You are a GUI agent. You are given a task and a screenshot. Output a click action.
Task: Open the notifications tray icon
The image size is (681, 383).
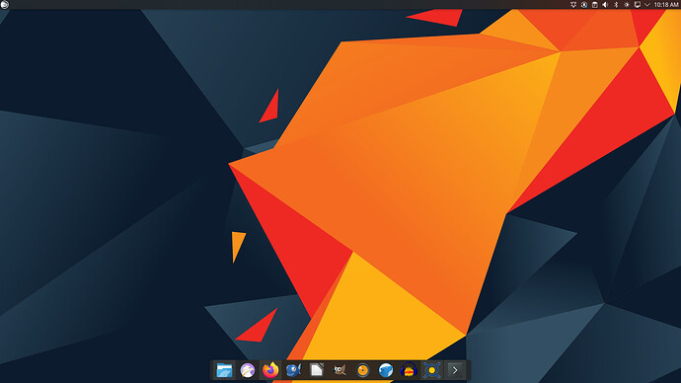click(x=573, y=5)
